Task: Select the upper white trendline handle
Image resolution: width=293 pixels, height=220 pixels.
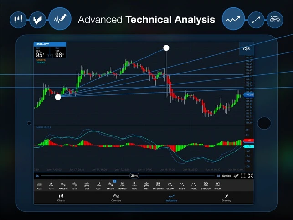Action: [x=166, y=48]
